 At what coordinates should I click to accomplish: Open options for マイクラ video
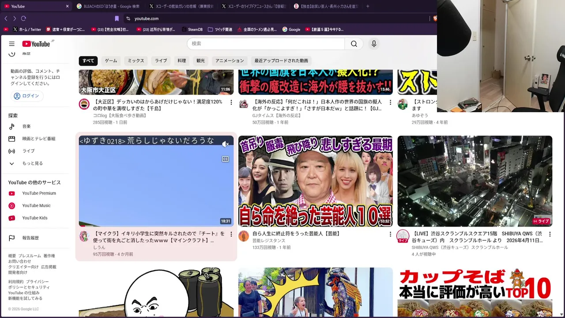[231, 234]
